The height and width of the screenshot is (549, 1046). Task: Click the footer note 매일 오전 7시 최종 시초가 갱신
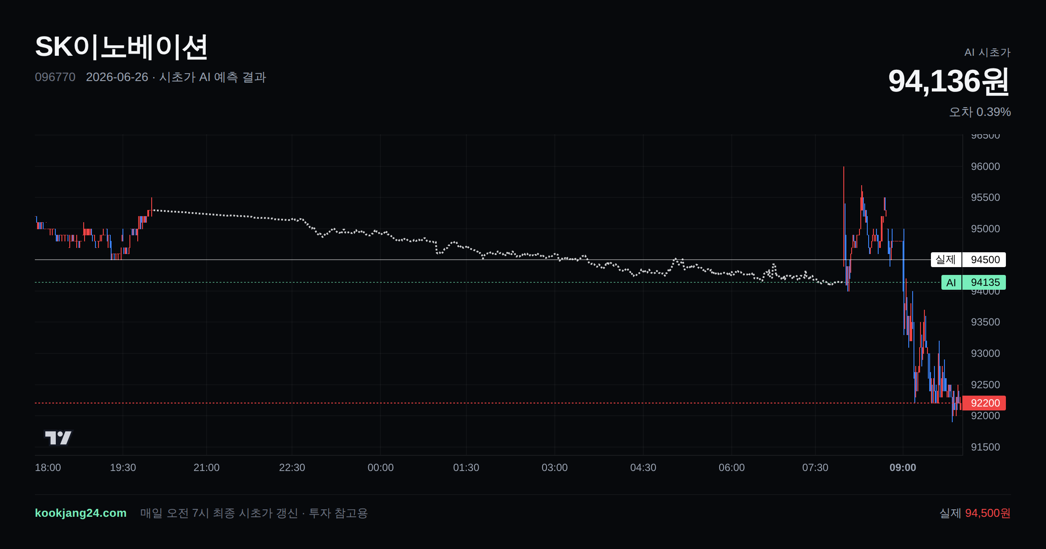pyautogui.click(x=219, y=513)
